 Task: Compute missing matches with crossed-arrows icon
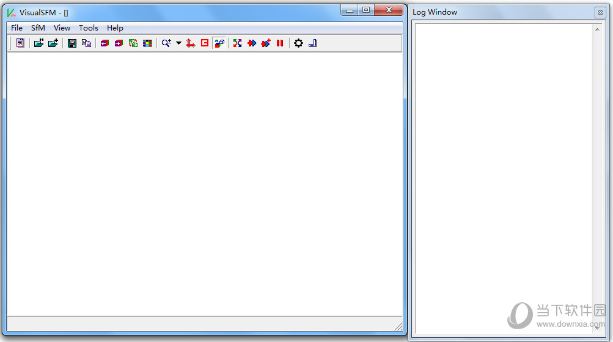point(237,43)
